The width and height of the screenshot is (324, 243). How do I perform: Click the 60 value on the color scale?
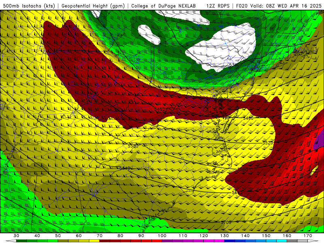79,236
